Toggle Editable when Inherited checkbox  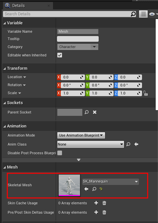(x=60, y=55)
